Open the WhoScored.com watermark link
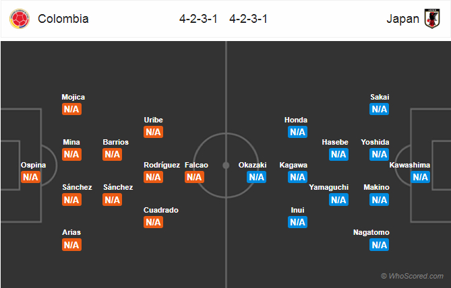Viewport: 451px width, 288px height. [412, 276]
